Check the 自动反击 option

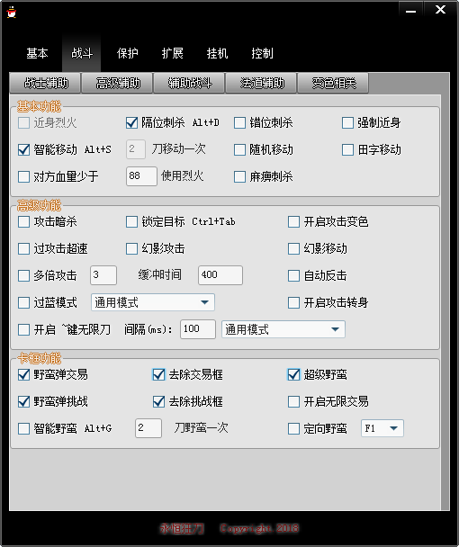[293, 275]
